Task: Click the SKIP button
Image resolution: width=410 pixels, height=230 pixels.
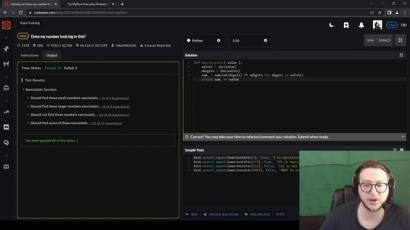Action: point(192,215)
